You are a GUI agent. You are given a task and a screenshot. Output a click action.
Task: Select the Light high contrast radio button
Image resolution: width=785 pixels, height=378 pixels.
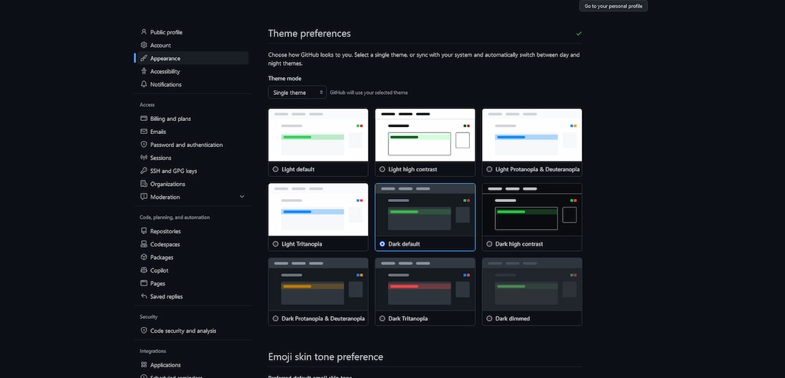pos(383,169)
